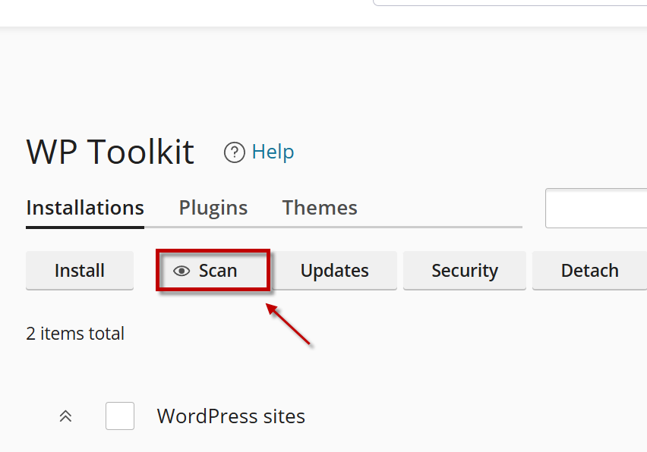
Task: Click the red arrow pointing at Scan
Action: pyautogui.click(x=289, y=325)
